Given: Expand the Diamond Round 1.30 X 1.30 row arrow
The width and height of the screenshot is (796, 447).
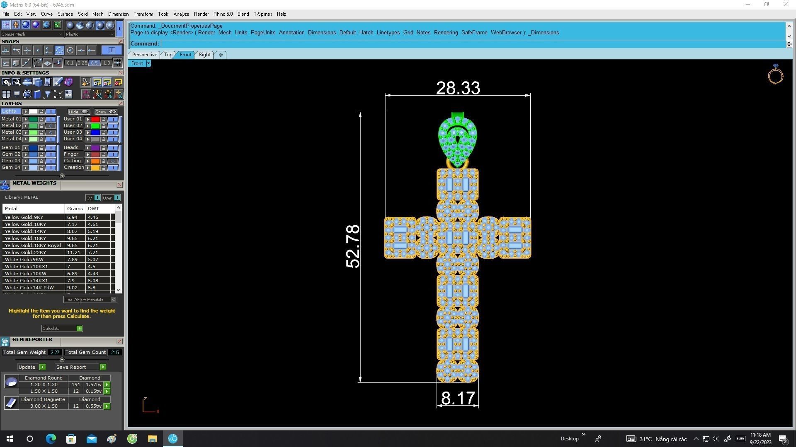Looking at the screenshot, I should [107, 385].
